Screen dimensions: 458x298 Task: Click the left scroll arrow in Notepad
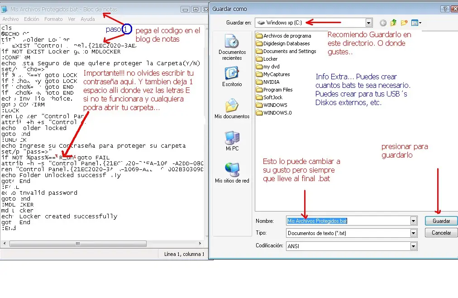click(5, 243)
